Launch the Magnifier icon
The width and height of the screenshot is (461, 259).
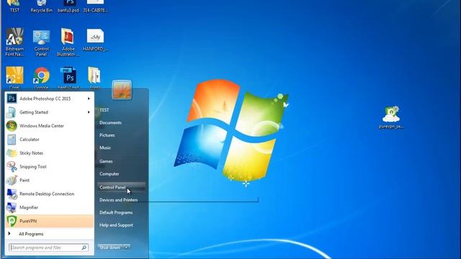click(12, 207)
